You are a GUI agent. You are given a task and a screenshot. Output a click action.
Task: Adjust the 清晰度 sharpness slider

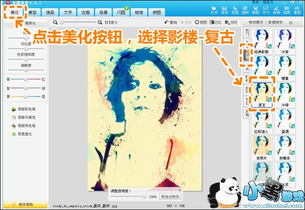tap(26, 70)
